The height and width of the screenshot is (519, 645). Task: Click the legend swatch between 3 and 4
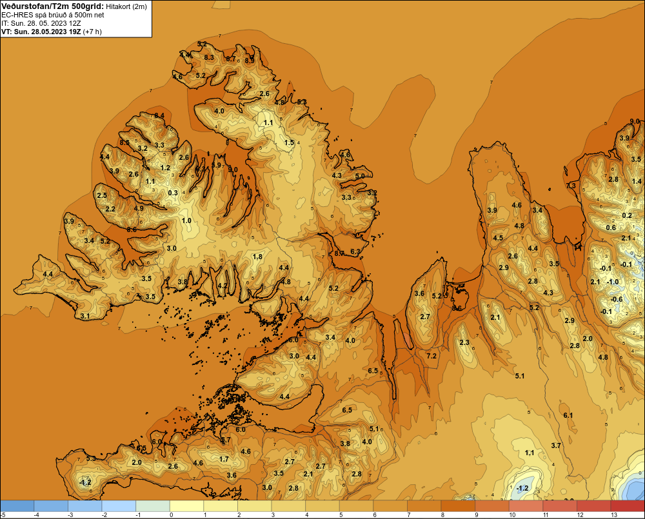tap(288, 506)
